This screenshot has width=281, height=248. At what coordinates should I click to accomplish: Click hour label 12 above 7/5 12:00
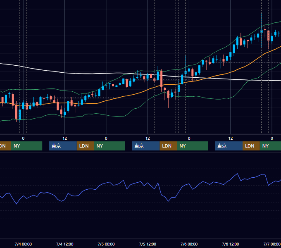click(148, 138)
